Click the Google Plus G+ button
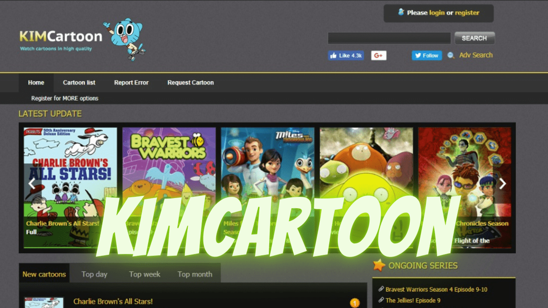 tap(378, 56)
